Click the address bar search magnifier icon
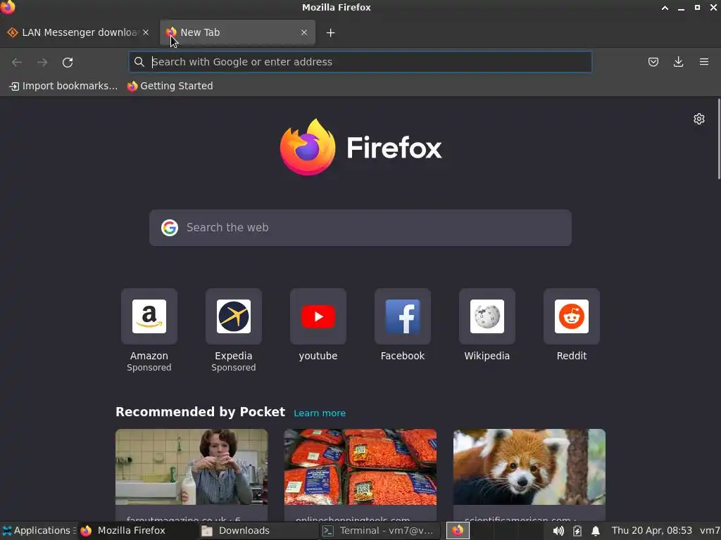Viewport: 721px width, 540px height. tap(139, 62)
